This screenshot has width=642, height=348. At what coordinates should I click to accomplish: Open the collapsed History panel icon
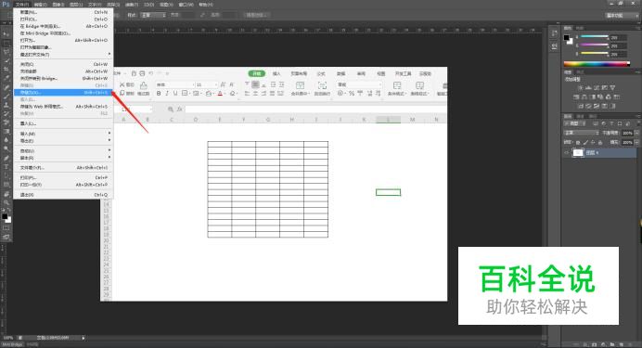(x=554, y=33)
